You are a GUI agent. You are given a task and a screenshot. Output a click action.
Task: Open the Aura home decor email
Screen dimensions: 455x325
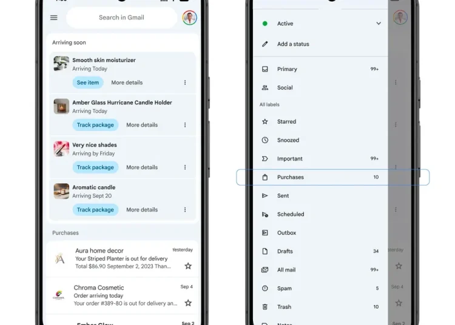[x=123, y=258]
